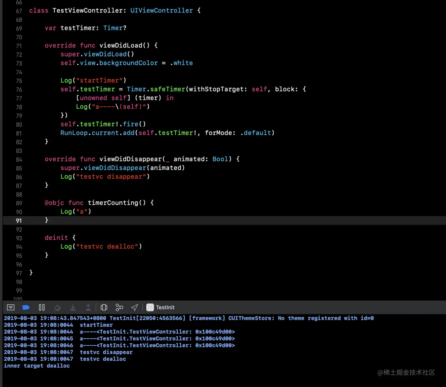
Task: Click the UIViewController superclass name
Action: click(x=161, y=10)
